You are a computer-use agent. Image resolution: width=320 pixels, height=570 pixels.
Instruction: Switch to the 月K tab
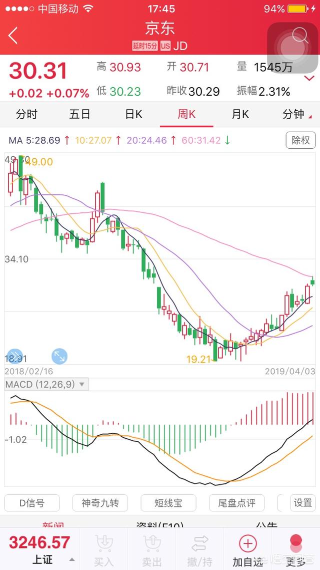click(240, 114)
